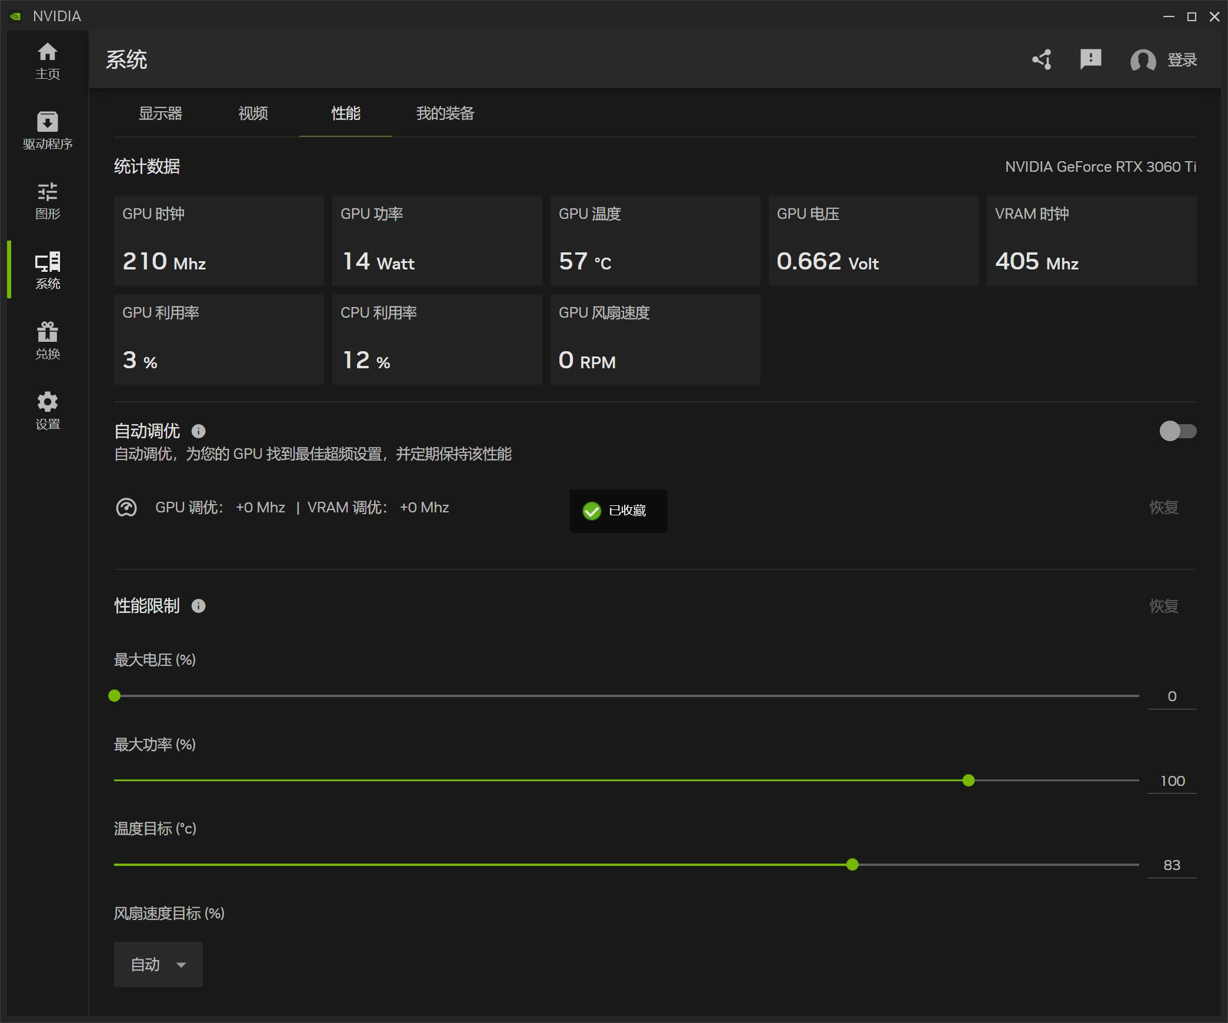Viewport: 1228px width, 1023px height.
Task: Open the feedback icon near the top right
Action: coord(1090,59)
